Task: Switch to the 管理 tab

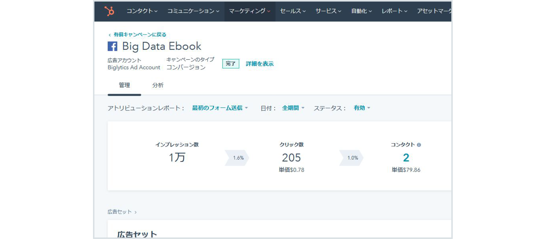Action: click(x=124, y=85)
